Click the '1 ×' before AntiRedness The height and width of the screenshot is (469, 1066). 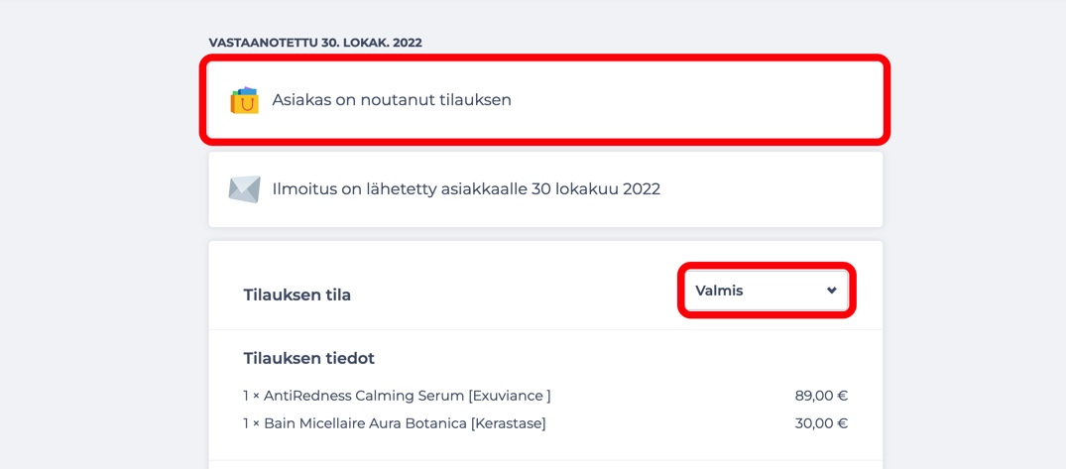tap(252, 396)
